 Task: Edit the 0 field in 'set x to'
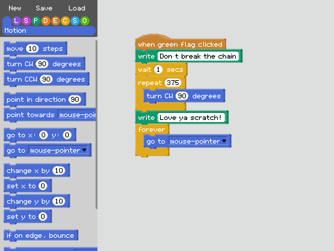42,186
